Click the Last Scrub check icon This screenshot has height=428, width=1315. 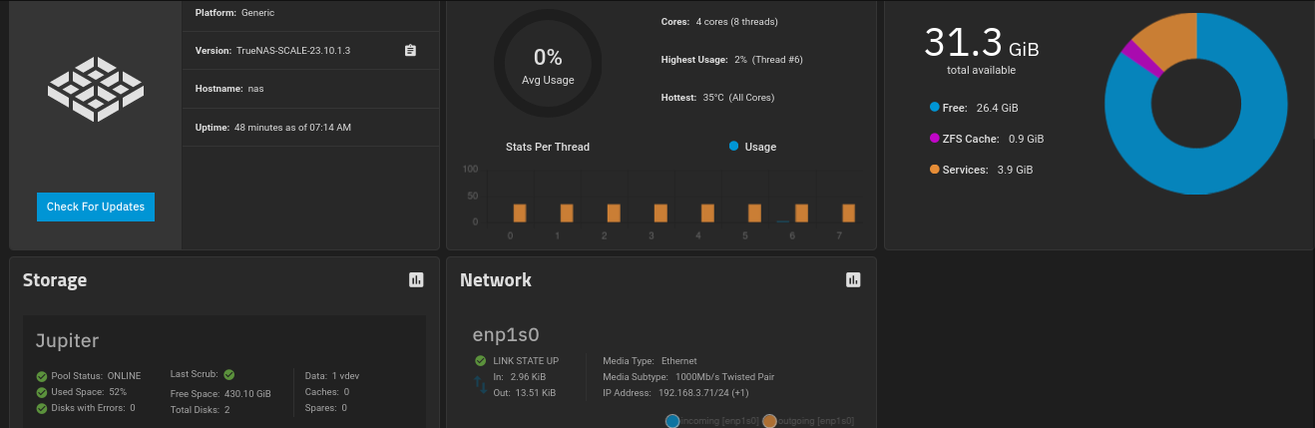pyautogui.click(x=229, y=375)
